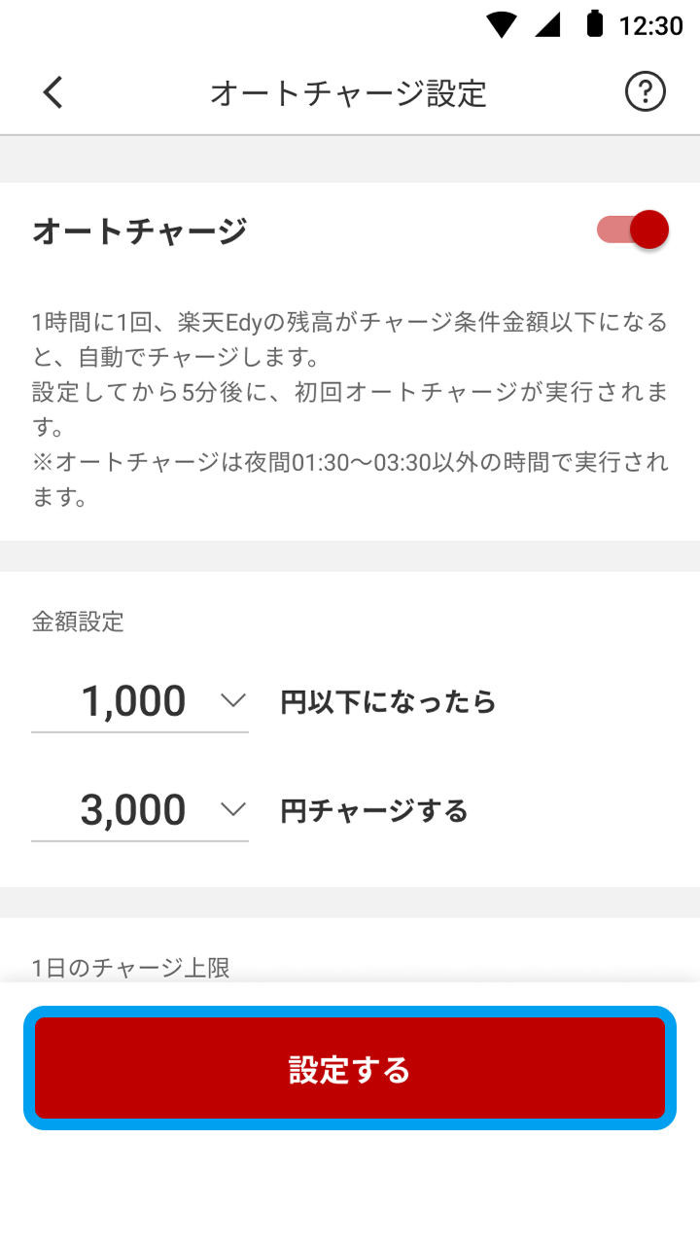Expand the chevron beside the 1,000 value
700x1246 pixels.
[x=233, y=700]
